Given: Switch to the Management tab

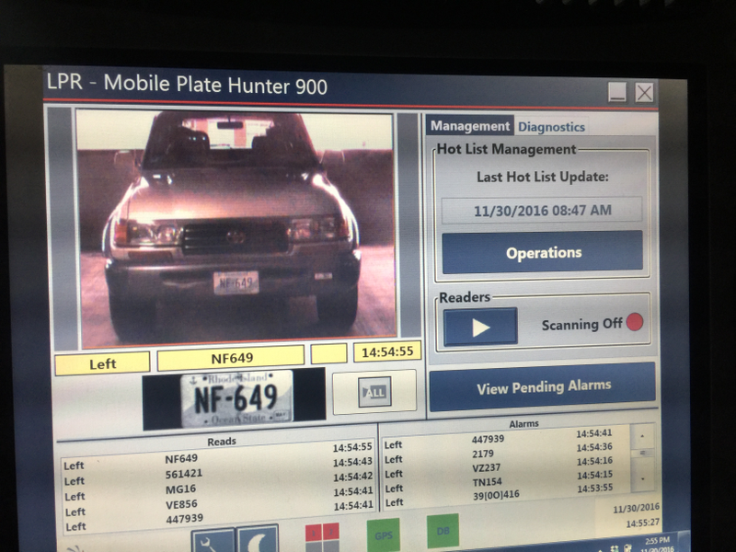Looking at the screenshot, I should (x=470, y=126).
